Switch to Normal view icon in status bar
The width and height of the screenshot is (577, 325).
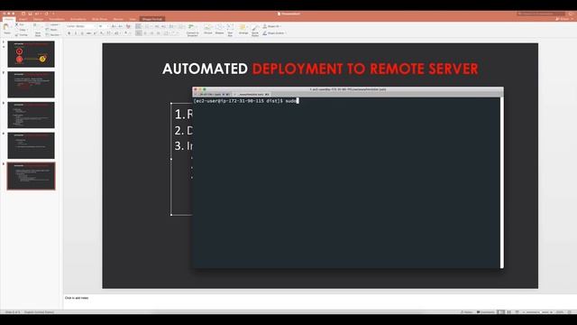click(x=500, y=312)
